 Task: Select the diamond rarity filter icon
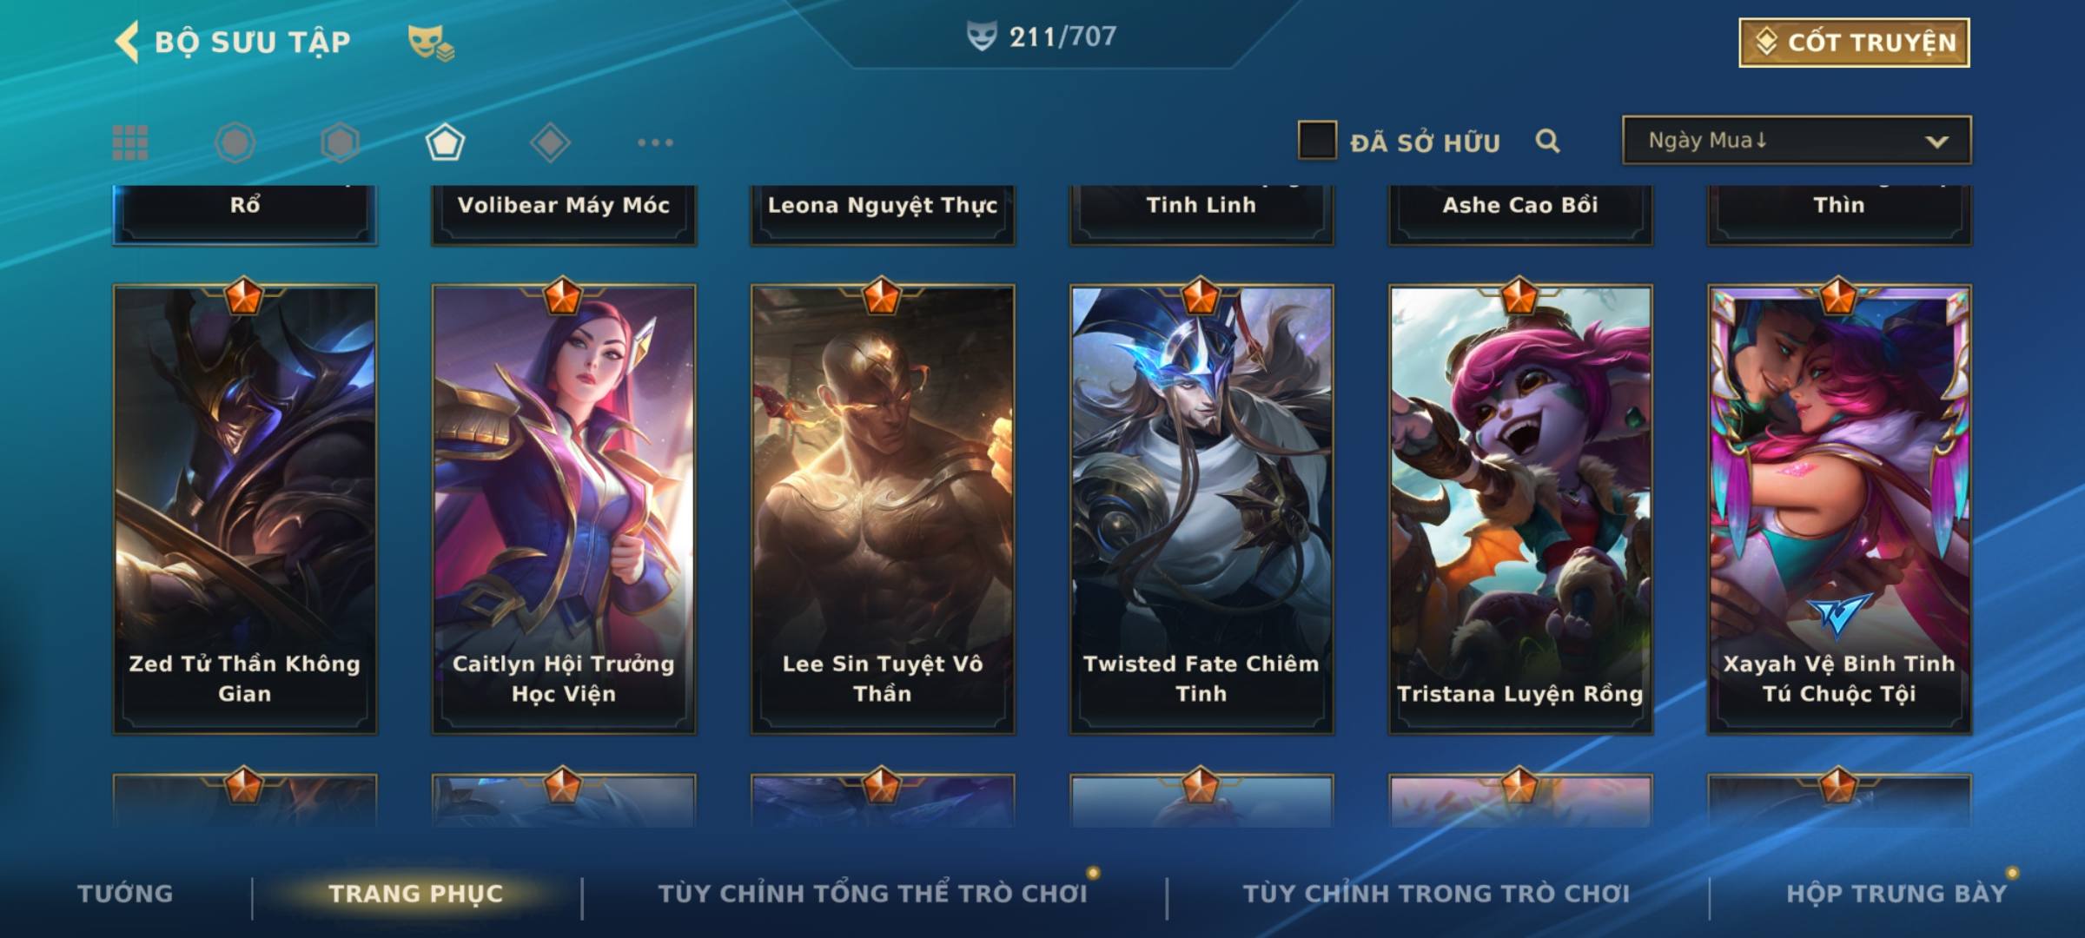coord(550,142)
